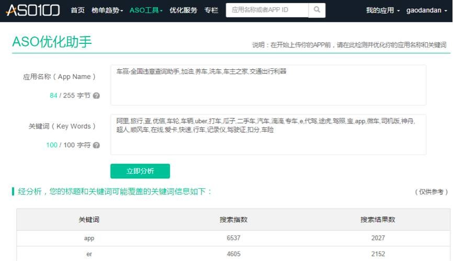Viewport: 453px width, 261px height.
Task: Click the Key Words text area
Action: coord(268,135)
